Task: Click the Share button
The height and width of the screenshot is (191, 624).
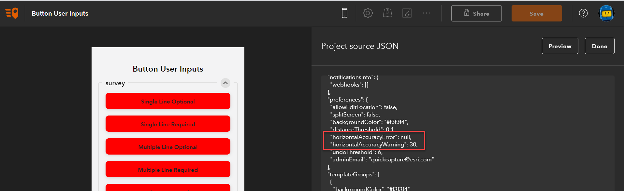Action: pyautogui.click(x=476, y=13)
